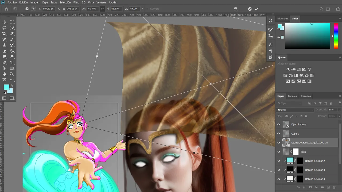
Task: Select the horizontal Type tool
Action: (12, 63)
